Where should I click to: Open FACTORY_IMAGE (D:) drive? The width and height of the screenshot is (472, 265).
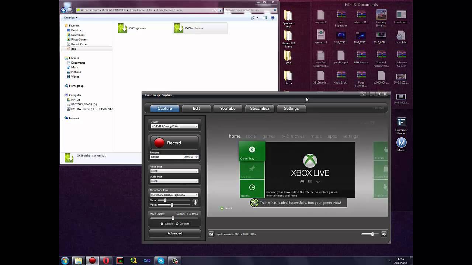(x=84, y=105)
